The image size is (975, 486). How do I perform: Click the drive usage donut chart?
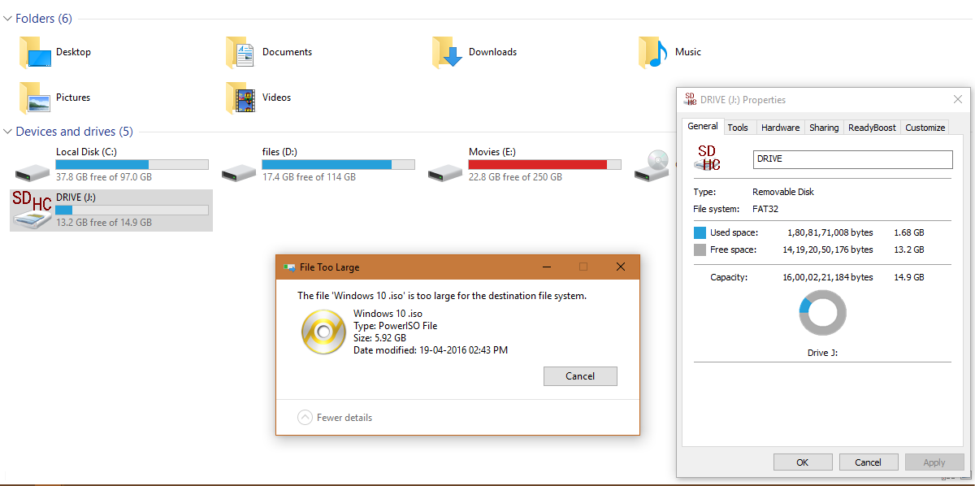point(822,313)
